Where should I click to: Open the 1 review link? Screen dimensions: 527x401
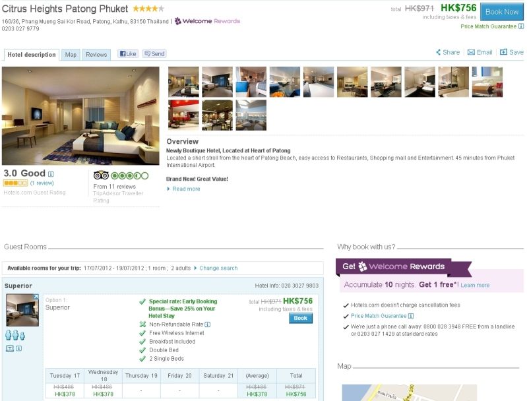click(42, 183)
